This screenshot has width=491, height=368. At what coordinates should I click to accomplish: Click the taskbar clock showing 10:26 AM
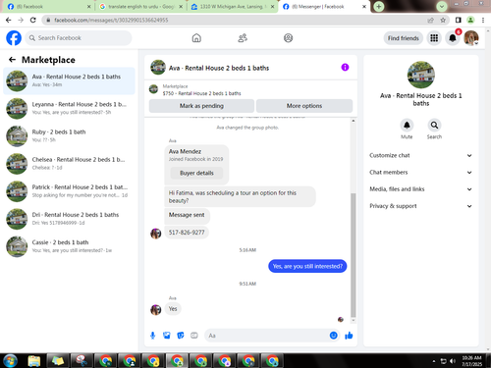[472, 361]
